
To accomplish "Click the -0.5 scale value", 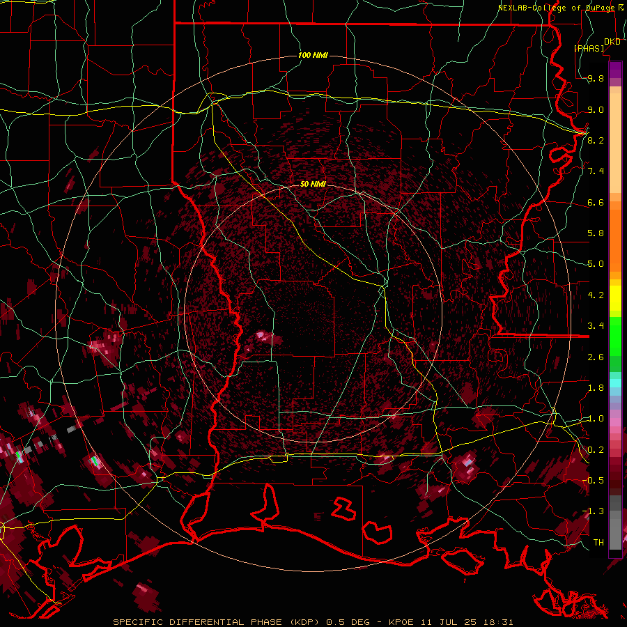I will point(593,481).
